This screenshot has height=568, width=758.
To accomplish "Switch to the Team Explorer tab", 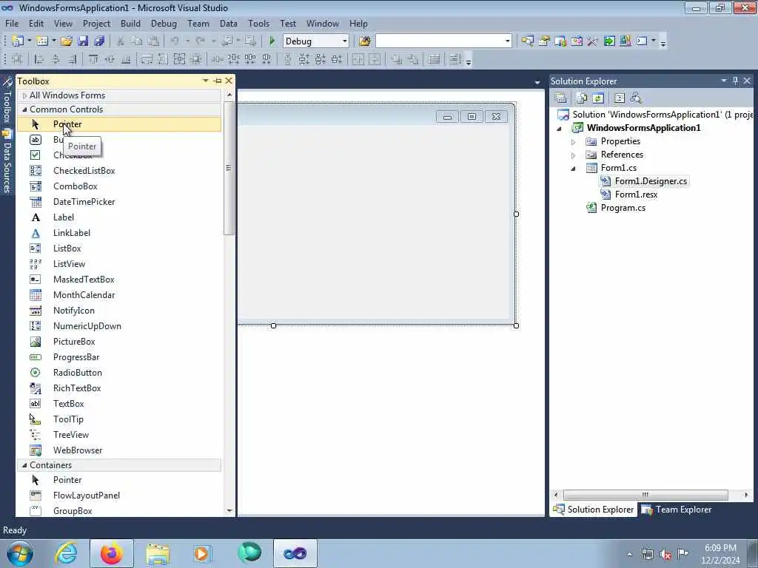I will coord(677,510).
